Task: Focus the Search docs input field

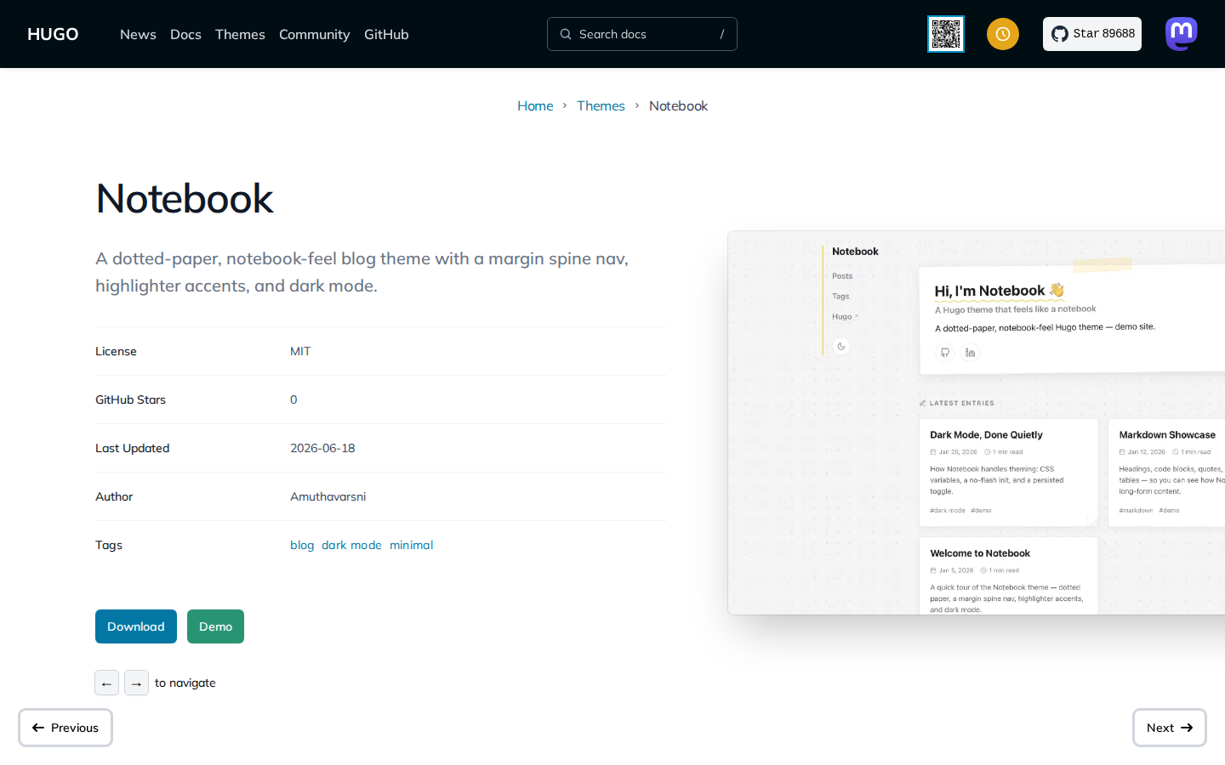Action: [642, 34]
